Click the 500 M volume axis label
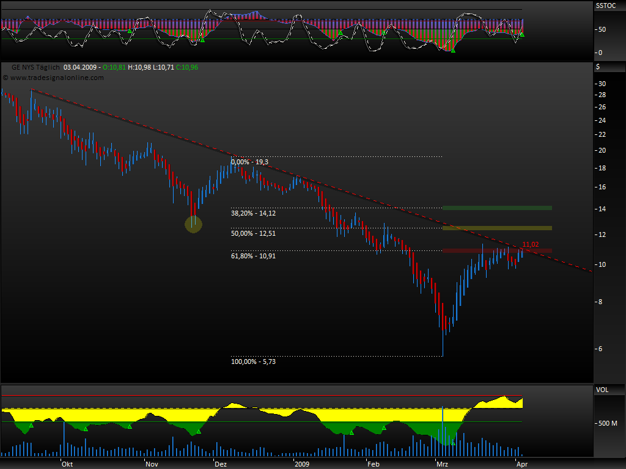The image size is (626, 469). coord(608,423)
